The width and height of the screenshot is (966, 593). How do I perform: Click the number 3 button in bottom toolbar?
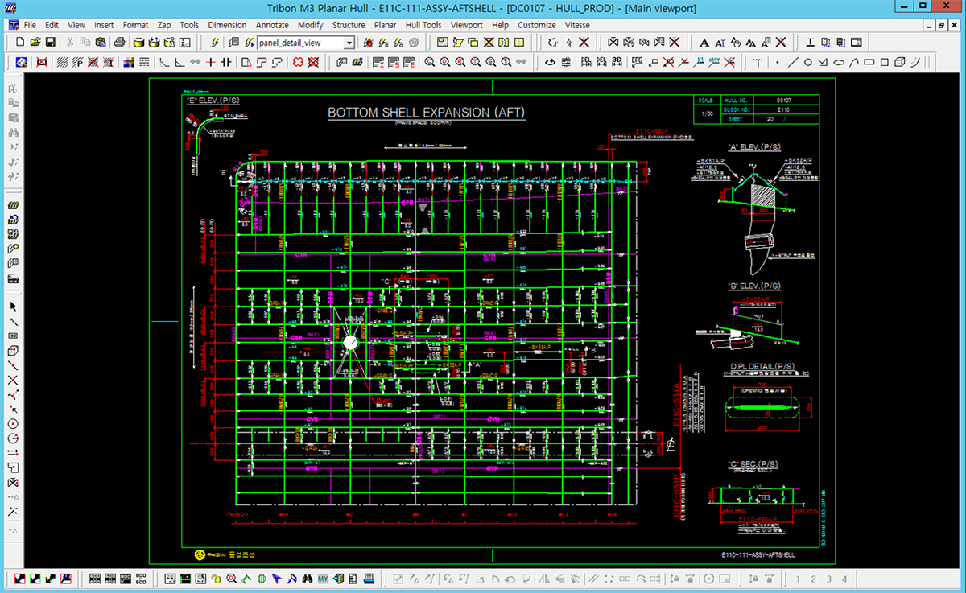(x=829, y=579)
